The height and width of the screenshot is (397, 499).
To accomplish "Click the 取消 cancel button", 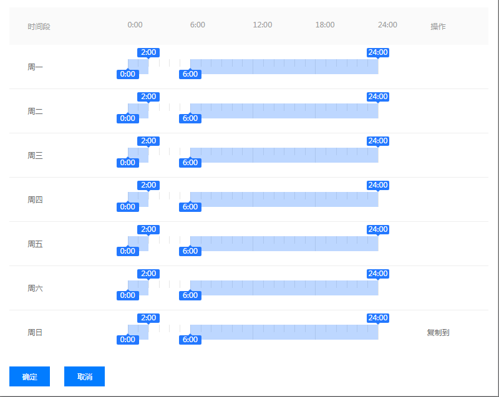I will (84, 376).
